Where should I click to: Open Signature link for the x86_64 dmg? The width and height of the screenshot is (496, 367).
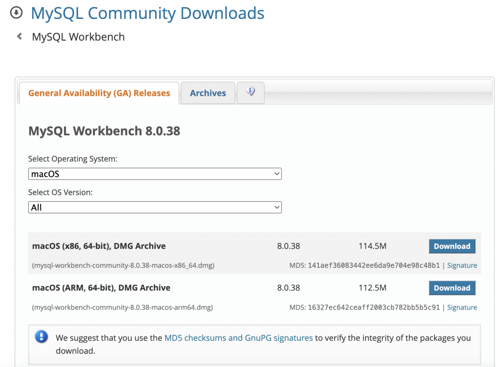coord(462,265)
